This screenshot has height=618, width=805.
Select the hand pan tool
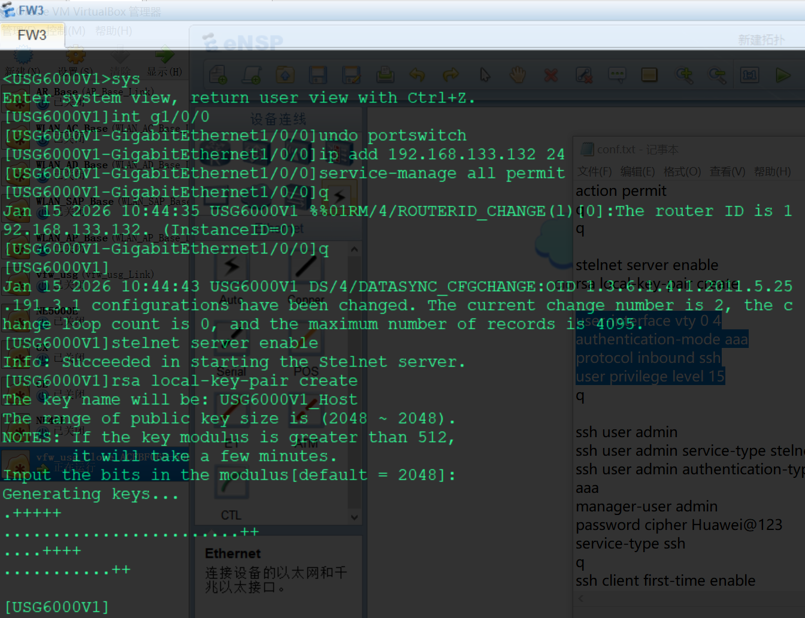[517, 75]
